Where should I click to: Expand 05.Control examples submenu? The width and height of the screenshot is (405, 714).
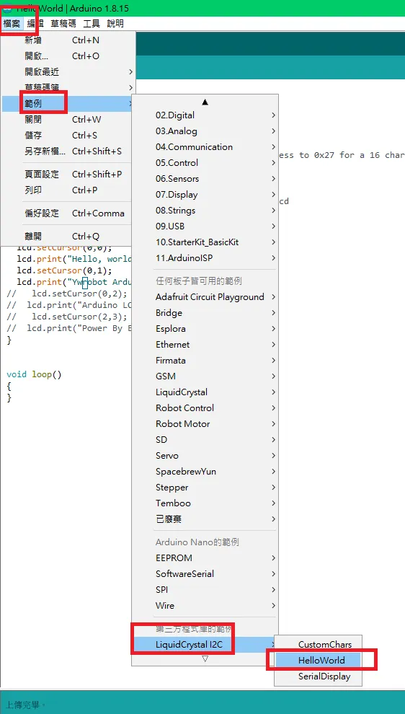click(x=205, y=162)
